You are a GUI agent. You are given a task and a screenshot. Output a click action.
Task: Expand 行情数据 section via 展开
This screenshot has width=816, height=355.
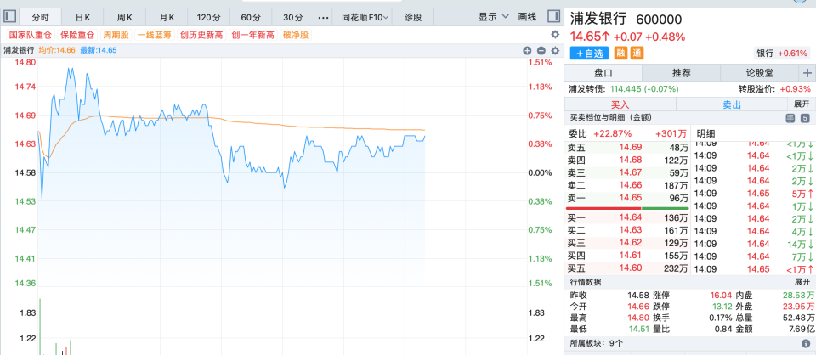(x=802, y=282)
